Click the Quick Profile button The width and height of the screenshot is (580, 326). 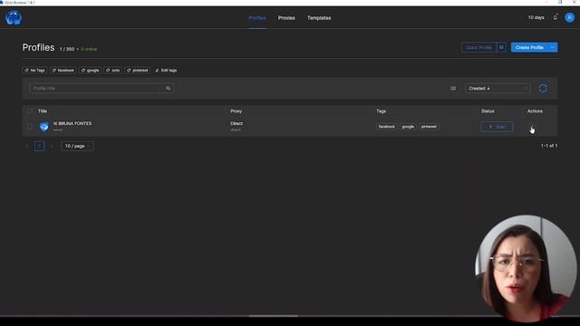pyautogui.click(x=478, y=47)
